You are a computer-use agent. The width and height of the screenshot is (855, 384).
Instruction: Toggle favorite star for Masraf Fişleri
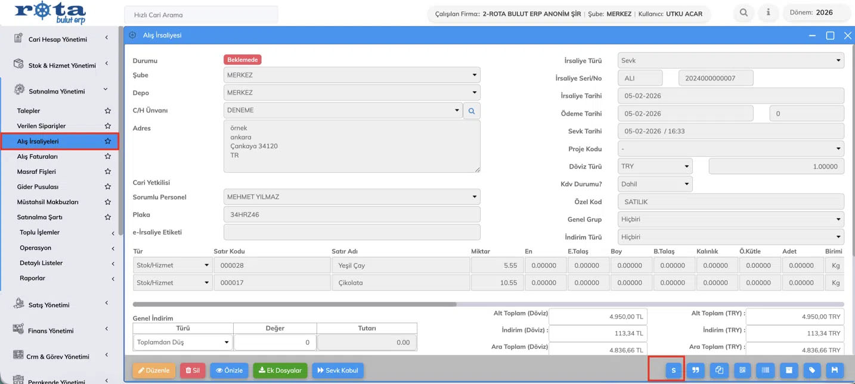click(107, 171)
